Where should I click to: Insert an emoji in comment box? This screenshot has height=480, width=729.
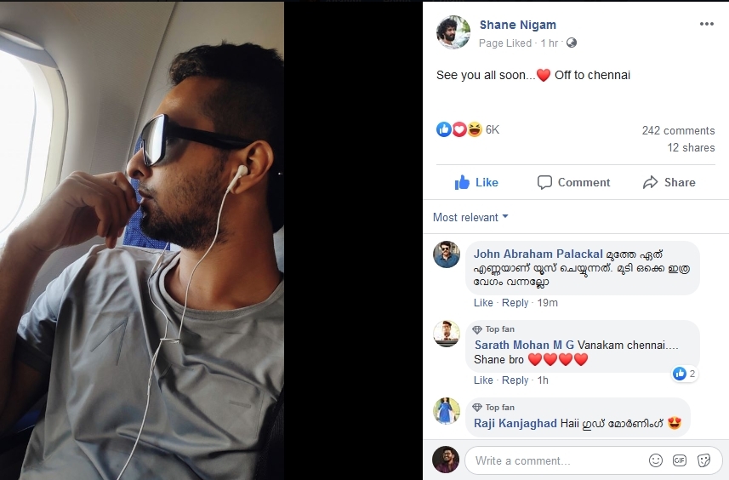(656, 460)
